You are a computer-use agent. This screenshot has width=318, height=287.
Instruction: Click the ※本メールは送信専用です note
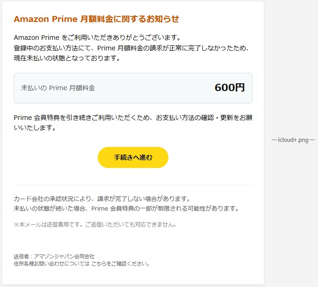95,224
